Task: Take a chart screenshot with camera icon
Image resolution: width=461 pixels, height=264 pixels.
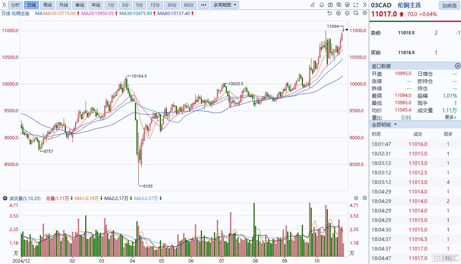Action: [330, 5]
